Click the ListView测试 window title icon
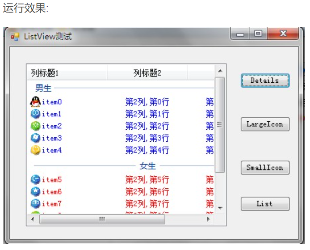310x250 pixels. (x=15, y=37)
